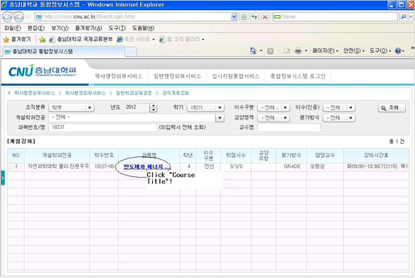Click the 강의시간표 column header

click(x=376, y=156)
